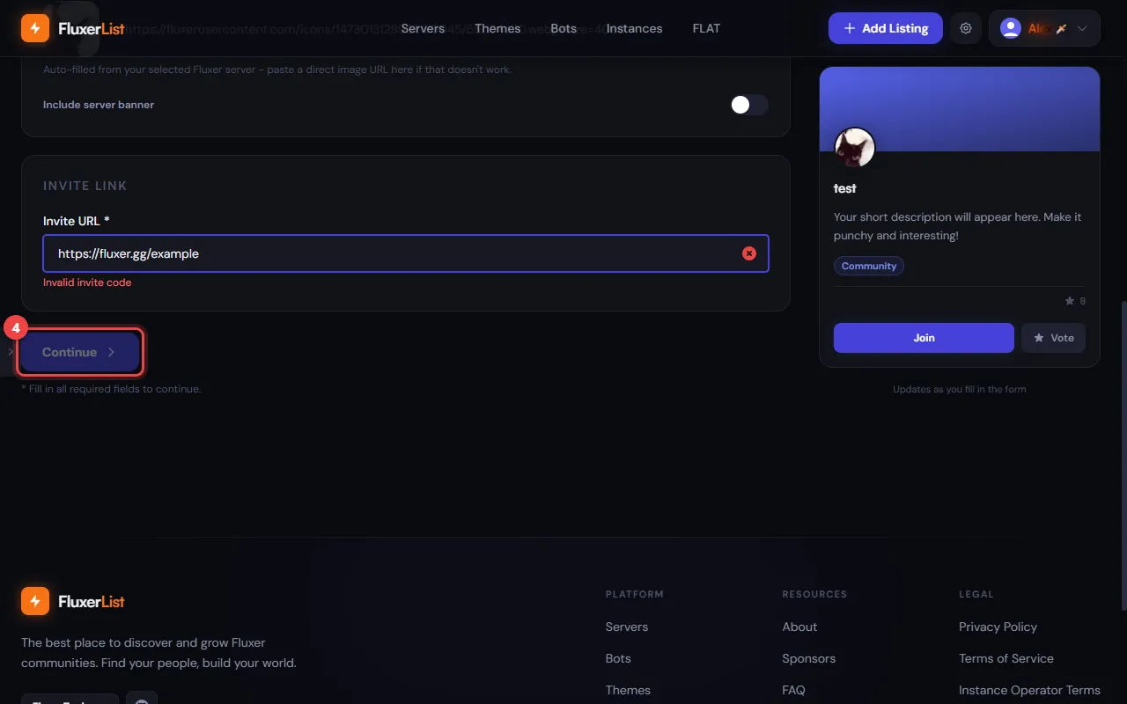
Task: Click the user avatar icon in header
Action: coord(1010,28)
